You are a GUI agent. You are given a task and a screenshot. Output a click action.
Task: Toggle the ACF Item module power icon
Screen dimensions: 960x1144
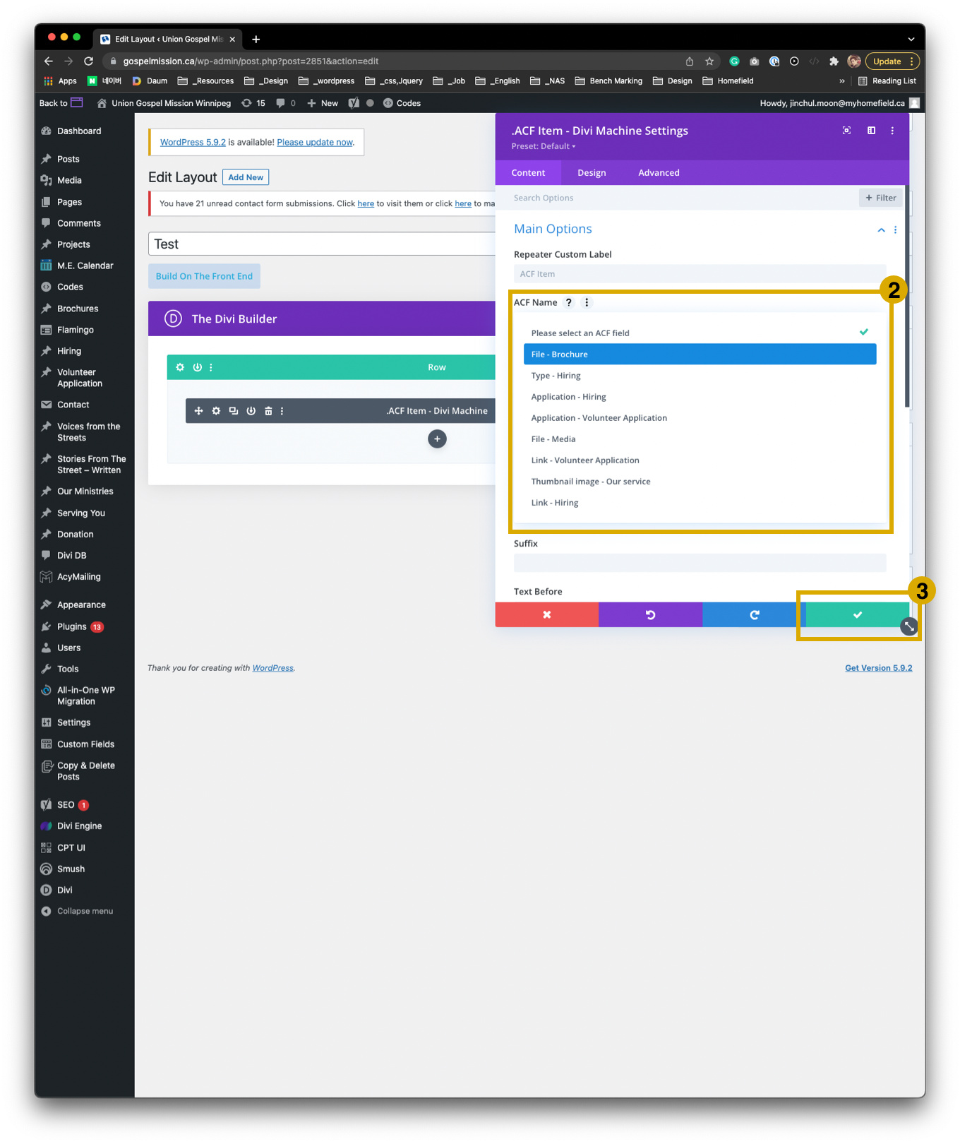[251, 411]
